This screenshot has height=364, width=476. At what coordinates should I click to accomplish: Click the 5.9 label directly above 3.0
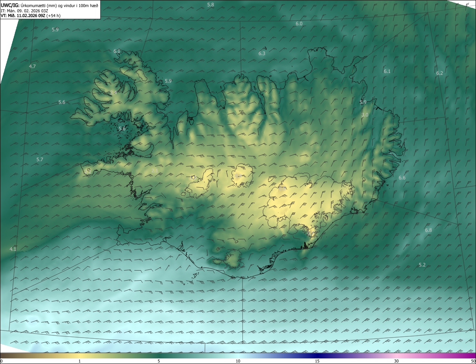[363, 102]
